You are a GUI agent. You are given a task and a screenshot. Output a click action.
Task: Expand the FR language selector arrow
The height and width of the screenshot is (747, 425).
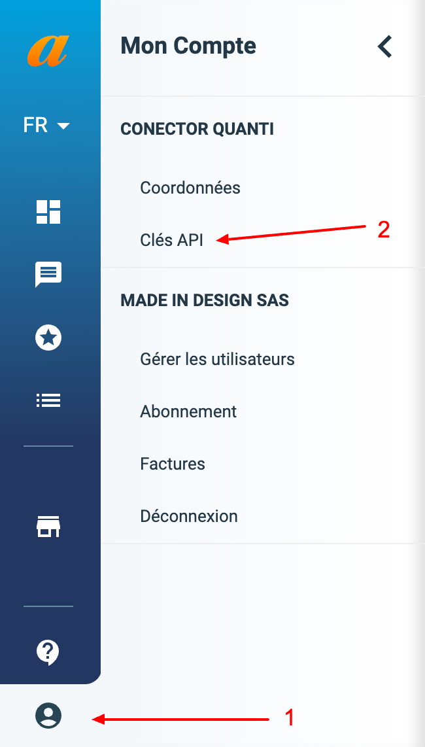tap(63, 127)
